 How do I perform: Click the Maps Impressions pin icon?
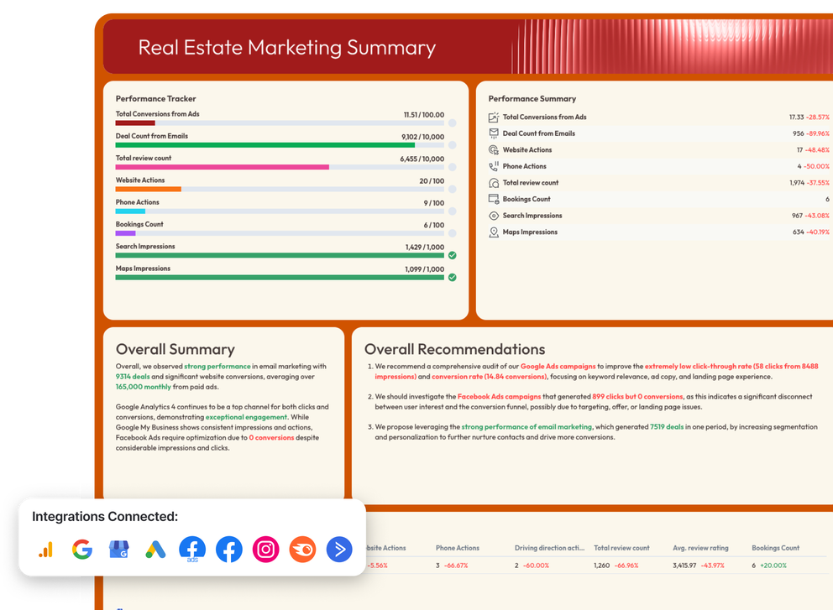pos(493,232)
